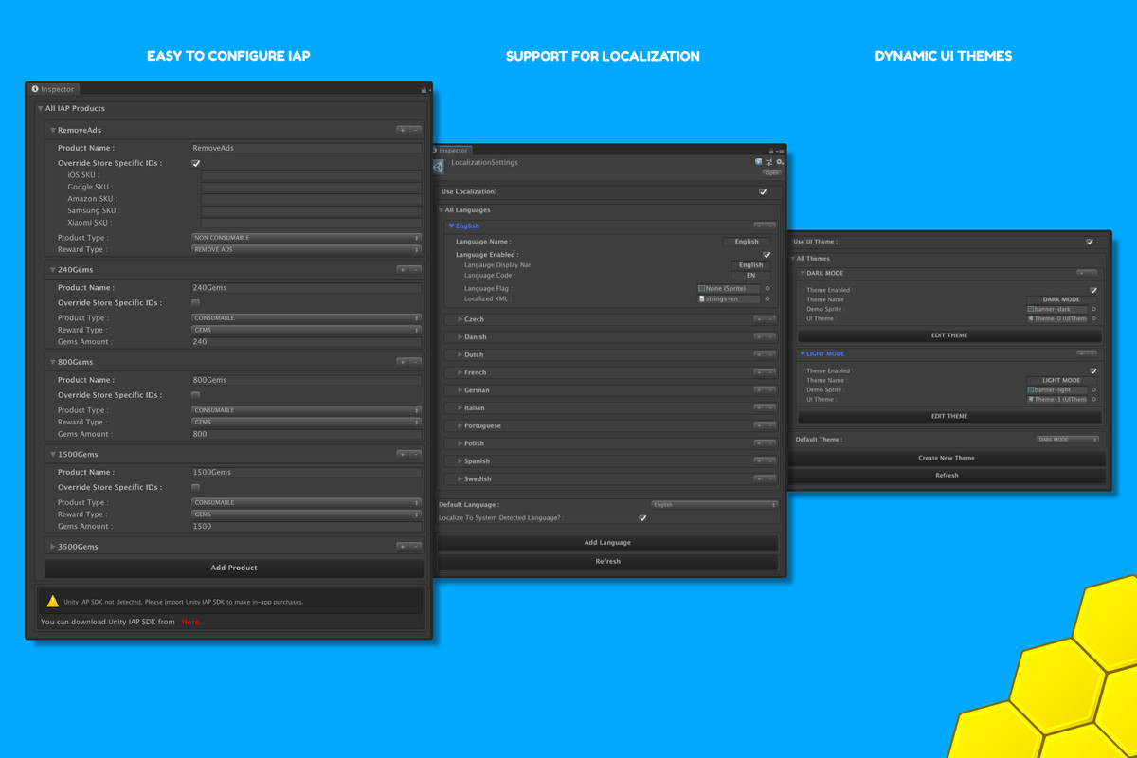
Task: Check Override Store Specific IDs for 800Gems
Action: coord(196,395)
